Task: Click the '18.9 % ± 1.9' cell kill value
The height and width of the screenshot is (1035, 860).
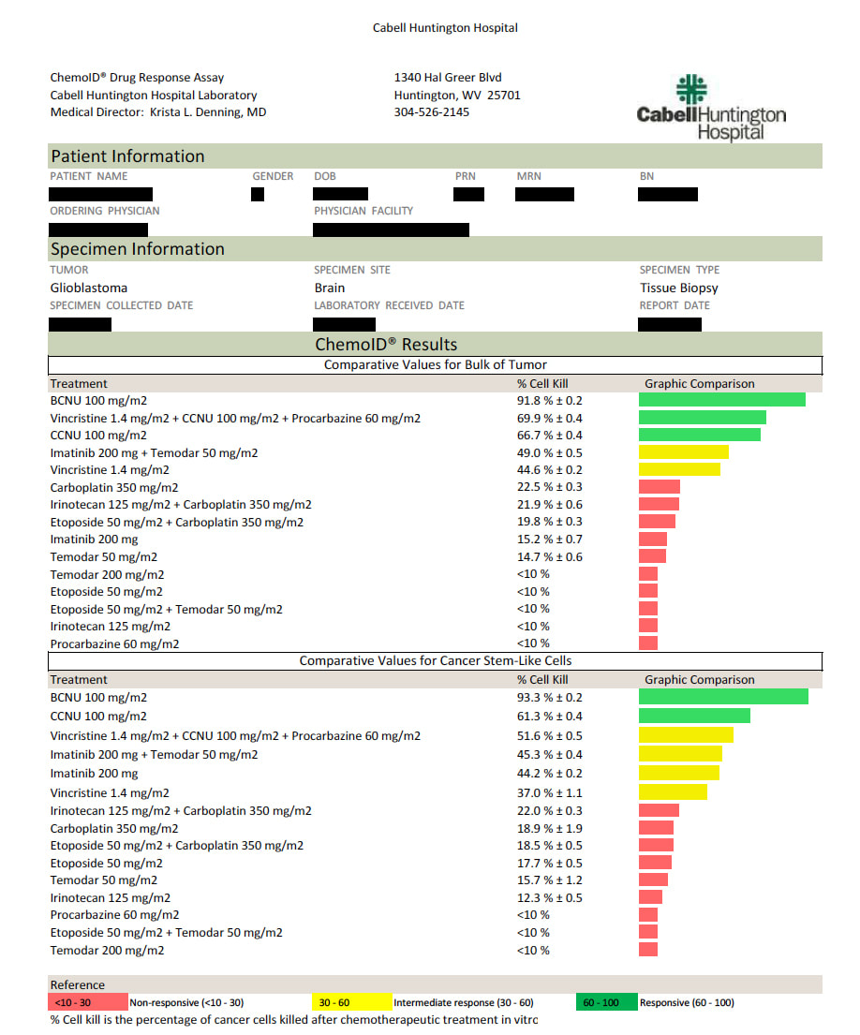Action: tap(549, 828)
